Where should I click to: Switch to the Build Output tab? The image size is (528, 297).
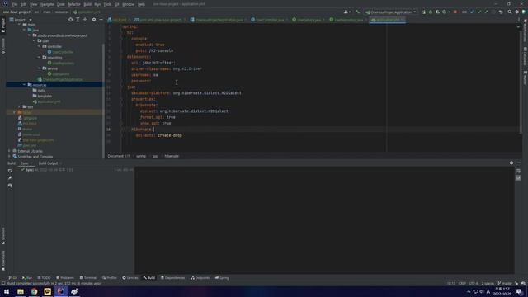click(48, 163)
